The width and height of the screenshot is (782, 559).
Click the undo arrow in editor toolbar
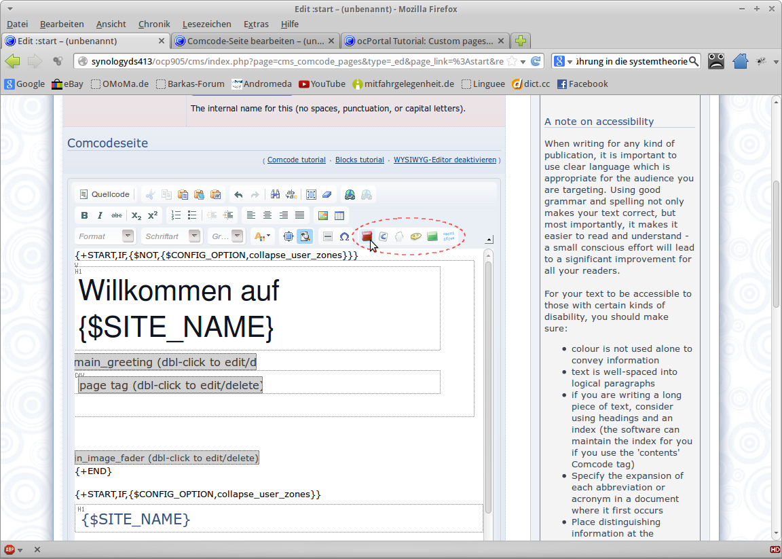[238, 194]
